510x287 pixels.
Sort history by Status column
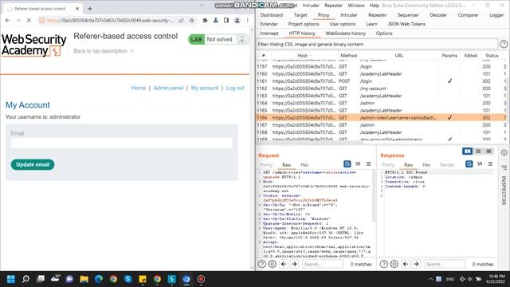492,56
